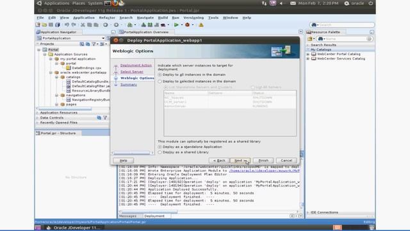Click the Help button in dialog
Image resolution: width=410 pixels, height=231 pixels.
coord(123,160)
